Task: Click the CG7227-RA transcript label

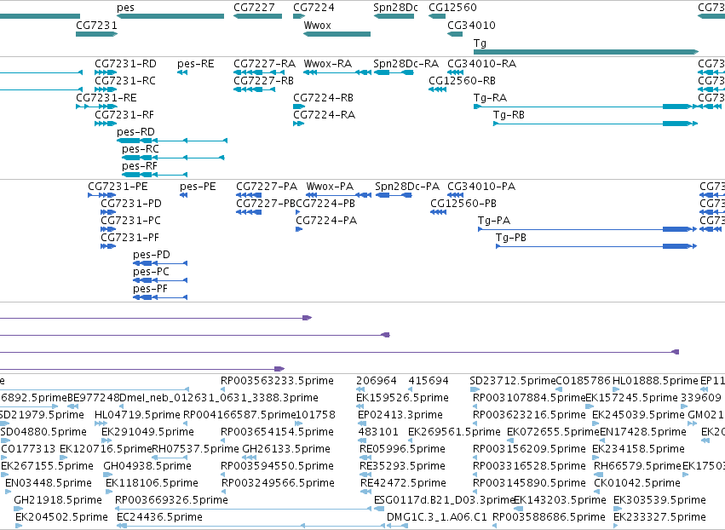Action: (x=264, y=63)
